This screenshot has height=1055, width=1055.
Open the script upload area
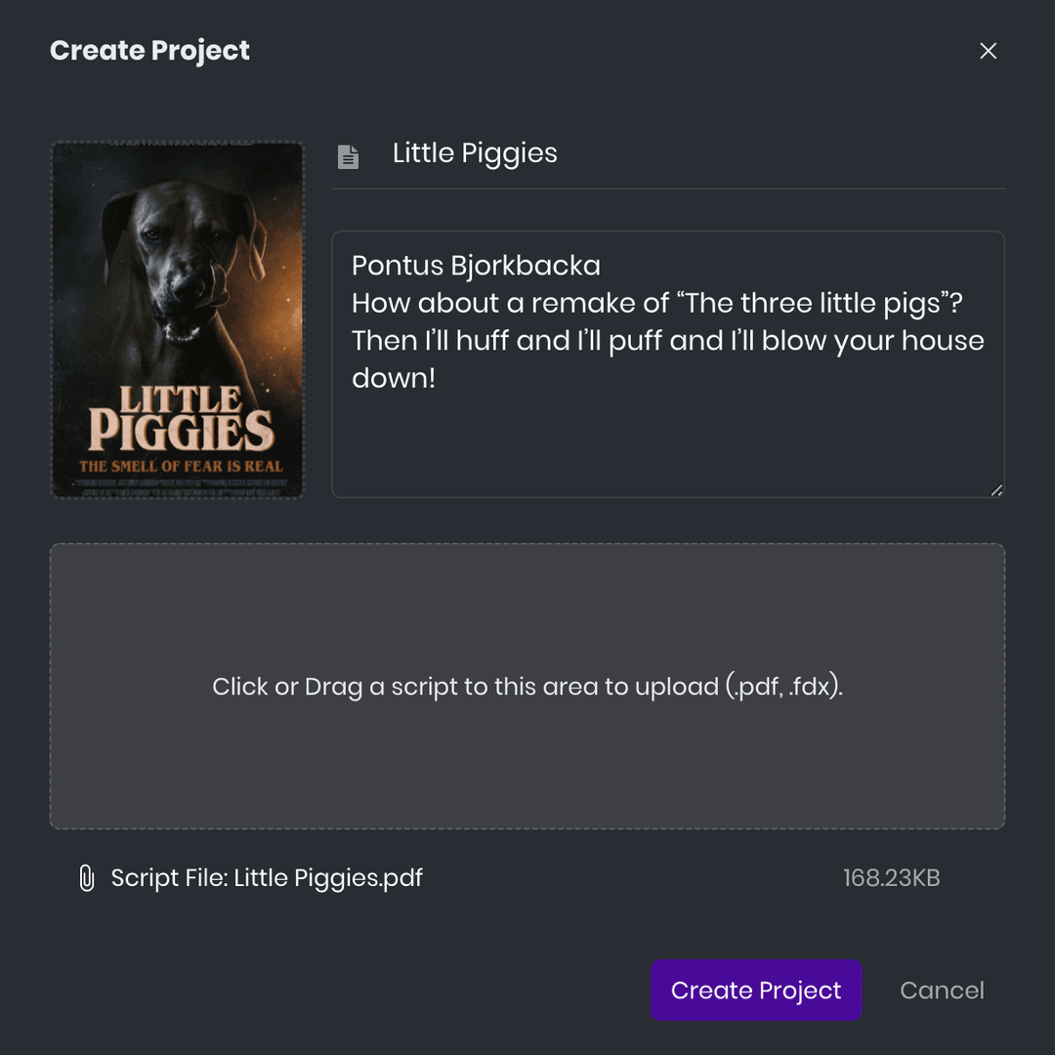527,686
